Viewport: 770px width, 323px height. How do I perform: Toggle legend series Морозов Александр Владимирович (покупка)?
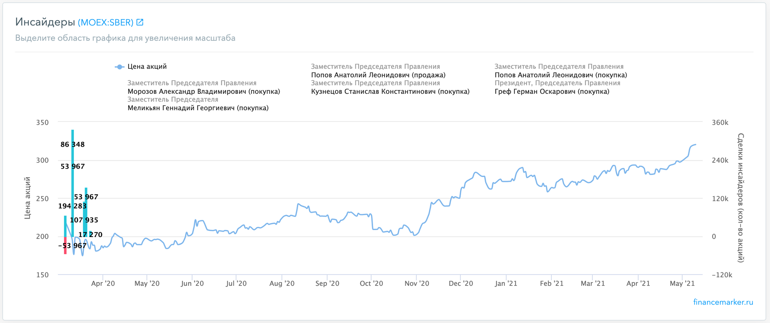pos(204,91)
